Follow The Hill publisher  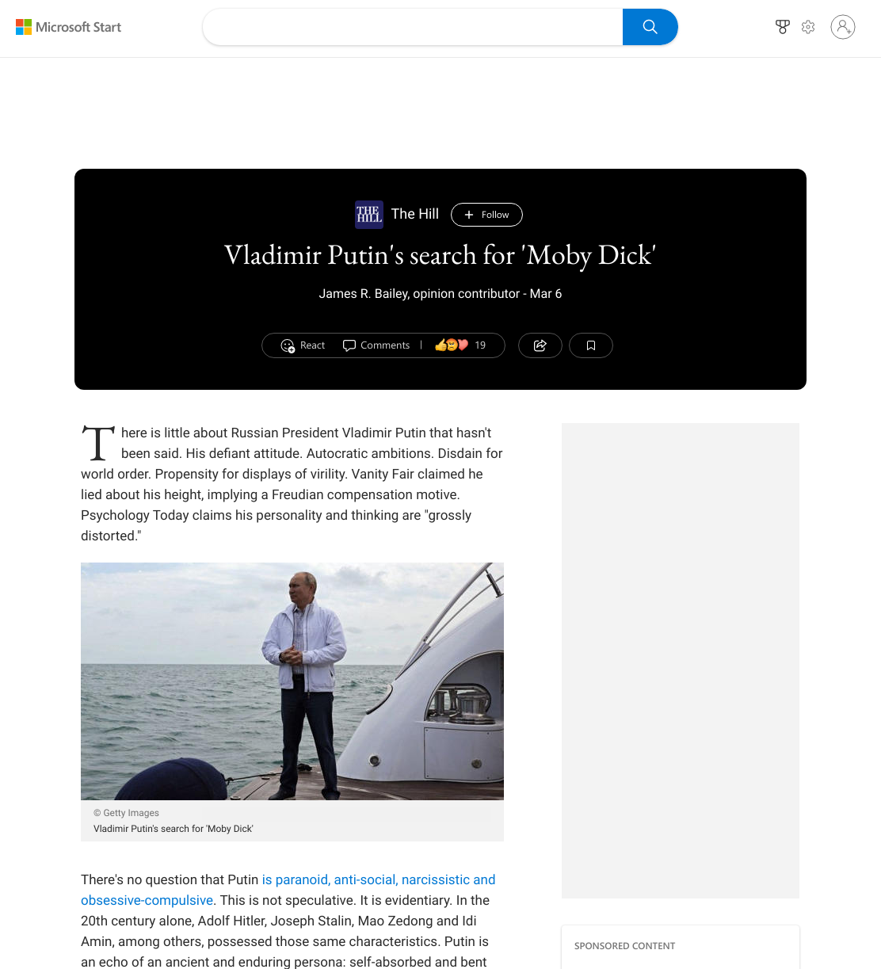pos(486,215)
